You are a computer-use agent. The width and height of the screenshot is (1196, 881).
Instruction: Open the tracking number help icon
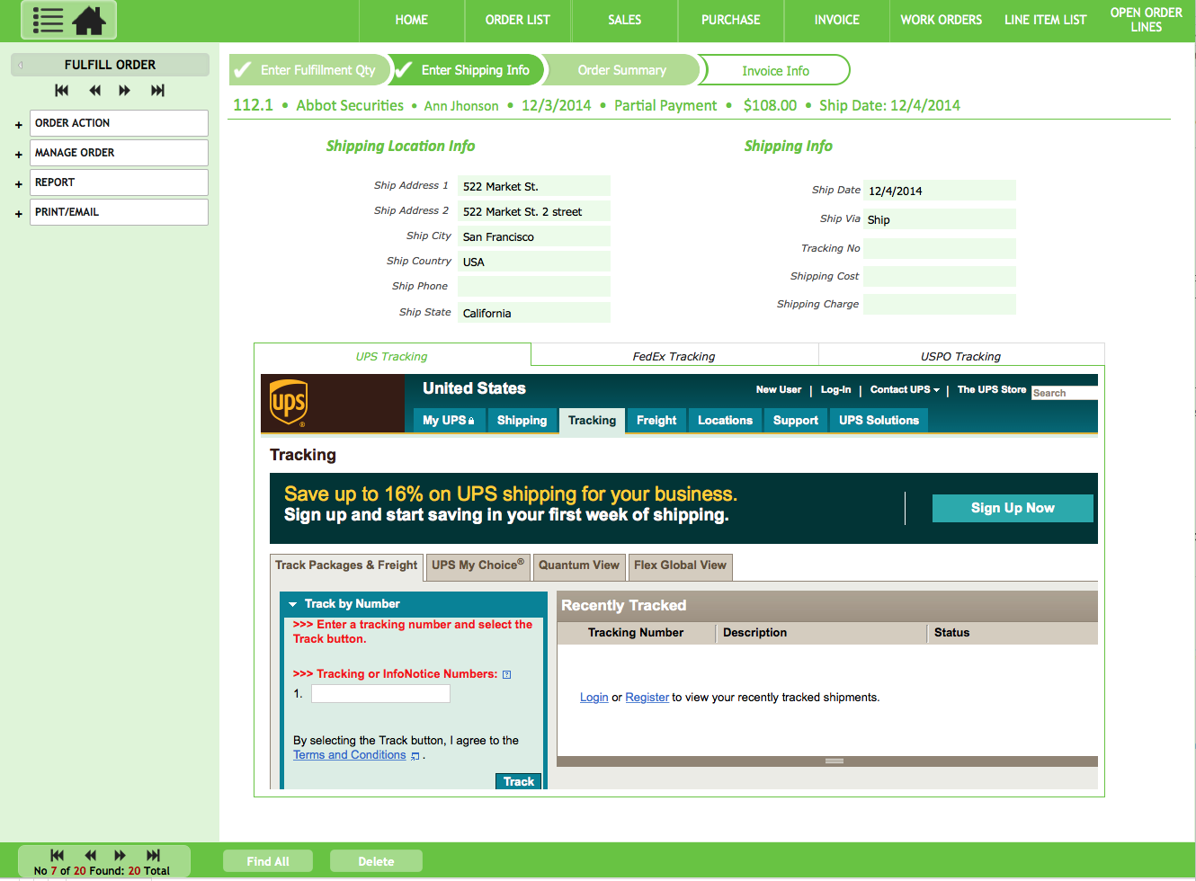[x=506, y=674]
